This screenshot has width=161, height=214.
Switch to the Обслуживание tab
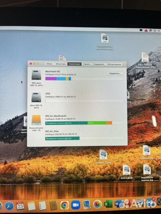pyautogui.click(x=114, y=64)
